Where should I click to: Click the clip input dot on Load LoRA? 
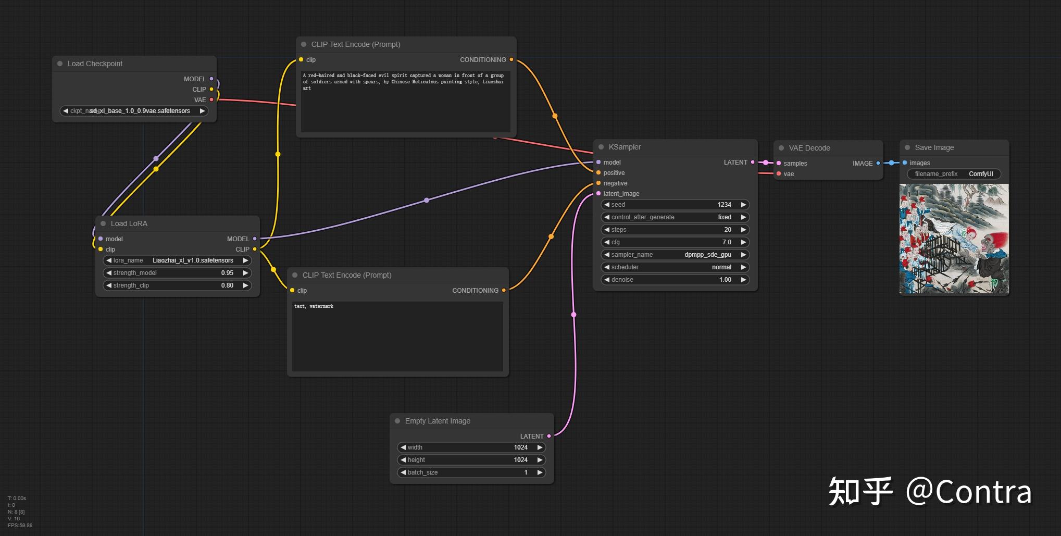pyautogui.click(x=101, y=249)
